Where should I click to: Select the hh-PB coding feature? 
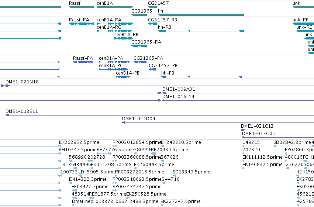click(202, 77)
